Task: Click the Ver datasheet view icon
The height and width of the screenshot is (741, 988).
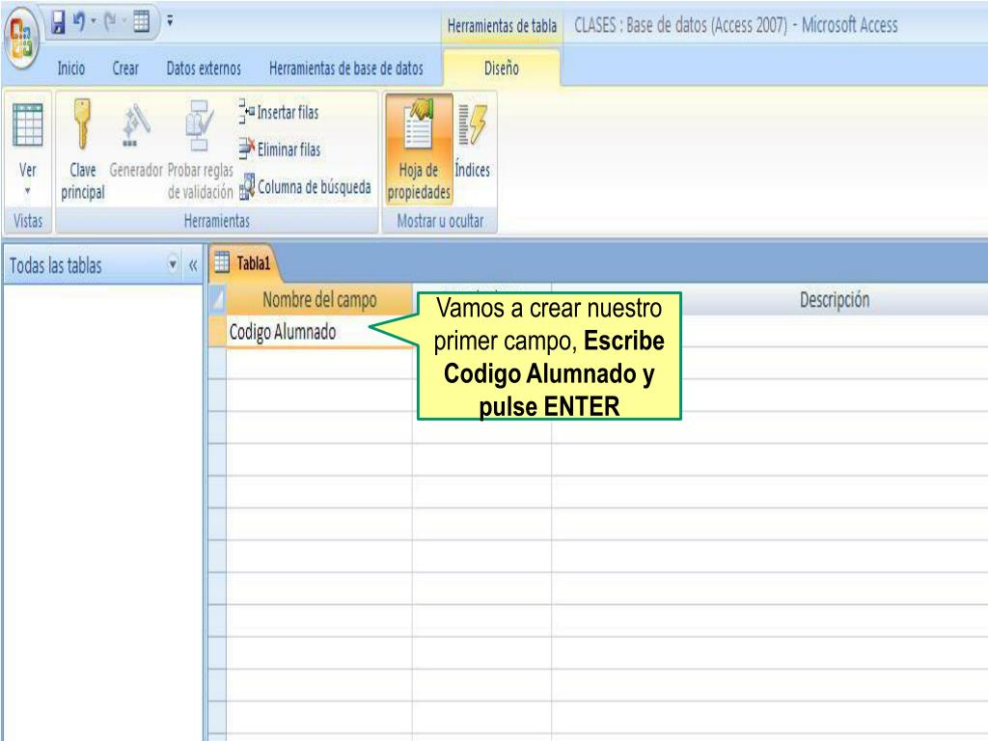Action: (x=28, y=124)
